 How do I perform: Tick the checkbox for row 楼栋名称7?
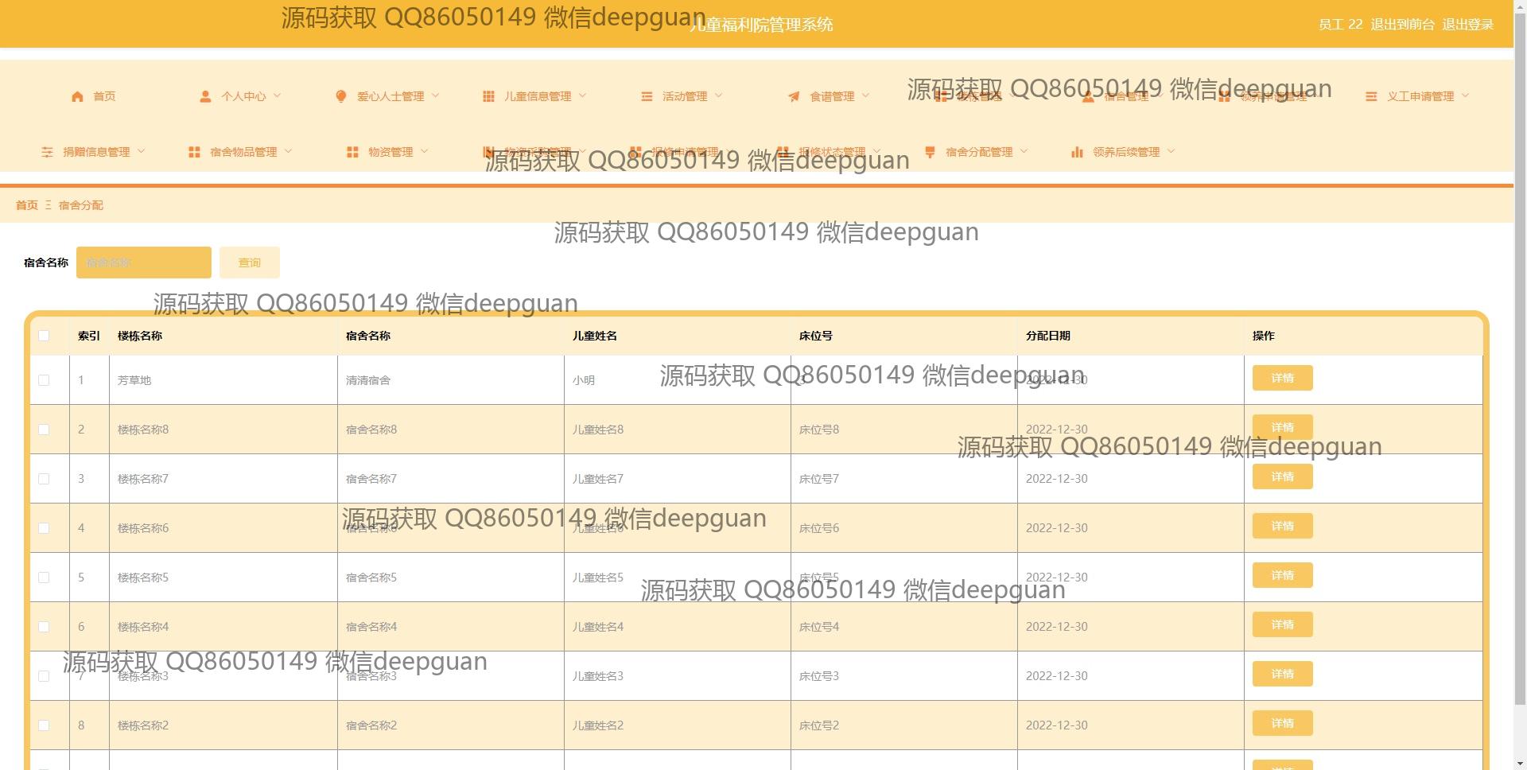[x=44, y=479]
